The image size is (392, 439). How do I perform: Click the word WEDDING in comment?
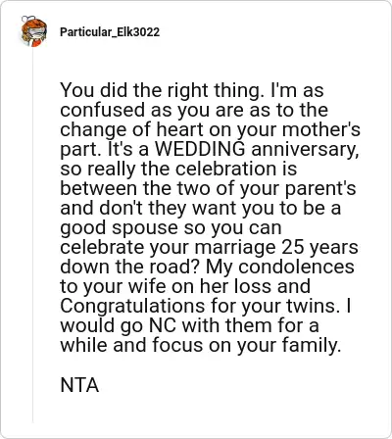[x=200, y=149]
